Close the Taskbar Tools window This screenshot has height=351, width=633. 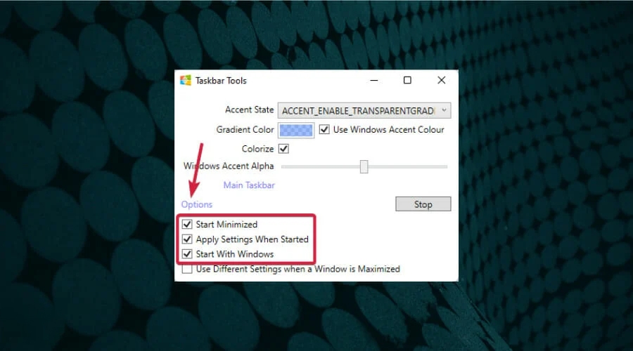click(x=442, y=80)
